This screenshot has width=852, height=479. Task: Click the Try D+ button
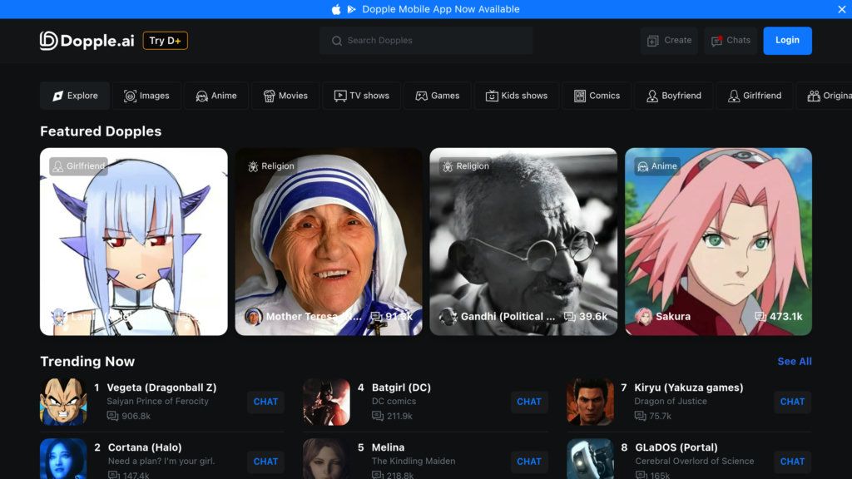(x=165, y=40)
